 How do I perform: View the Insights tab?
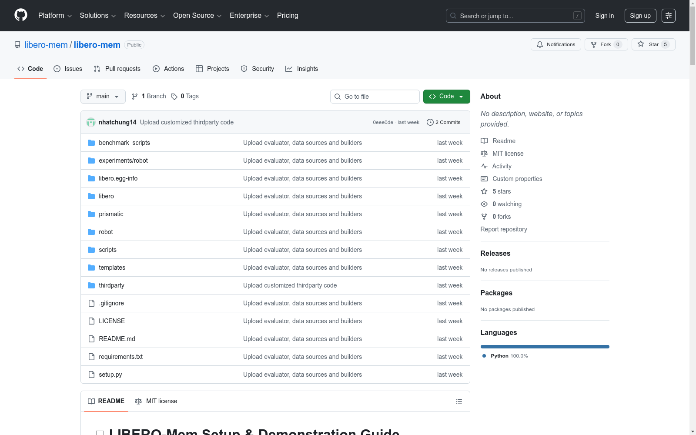click(302, 69)
